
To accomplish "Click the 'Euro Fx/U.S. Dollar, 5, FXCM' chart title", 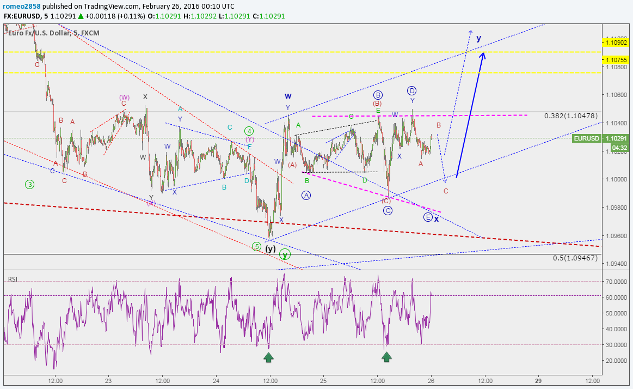I will [54, 33].
